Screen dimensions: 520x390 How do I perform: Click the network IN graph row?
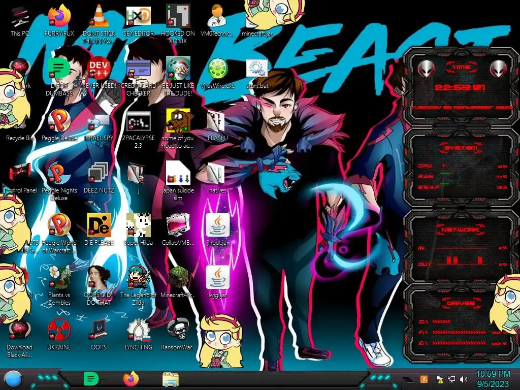point(463,248)
